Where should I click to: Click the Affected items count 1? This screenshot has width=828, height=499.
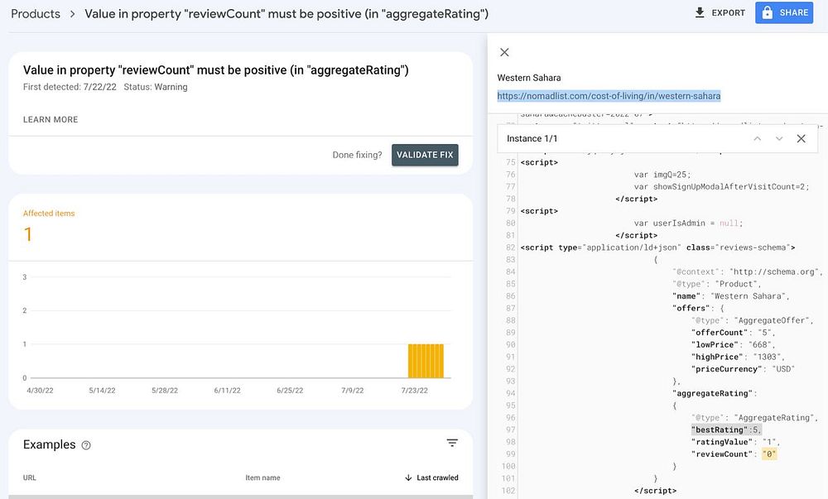tap(28, 234)
